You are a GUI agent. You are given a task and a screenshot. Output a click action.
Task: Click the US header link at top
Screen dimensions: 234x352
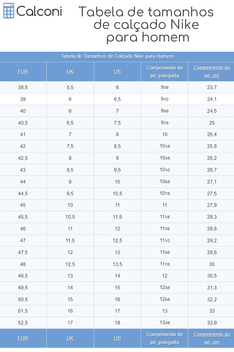click(117, 72)
